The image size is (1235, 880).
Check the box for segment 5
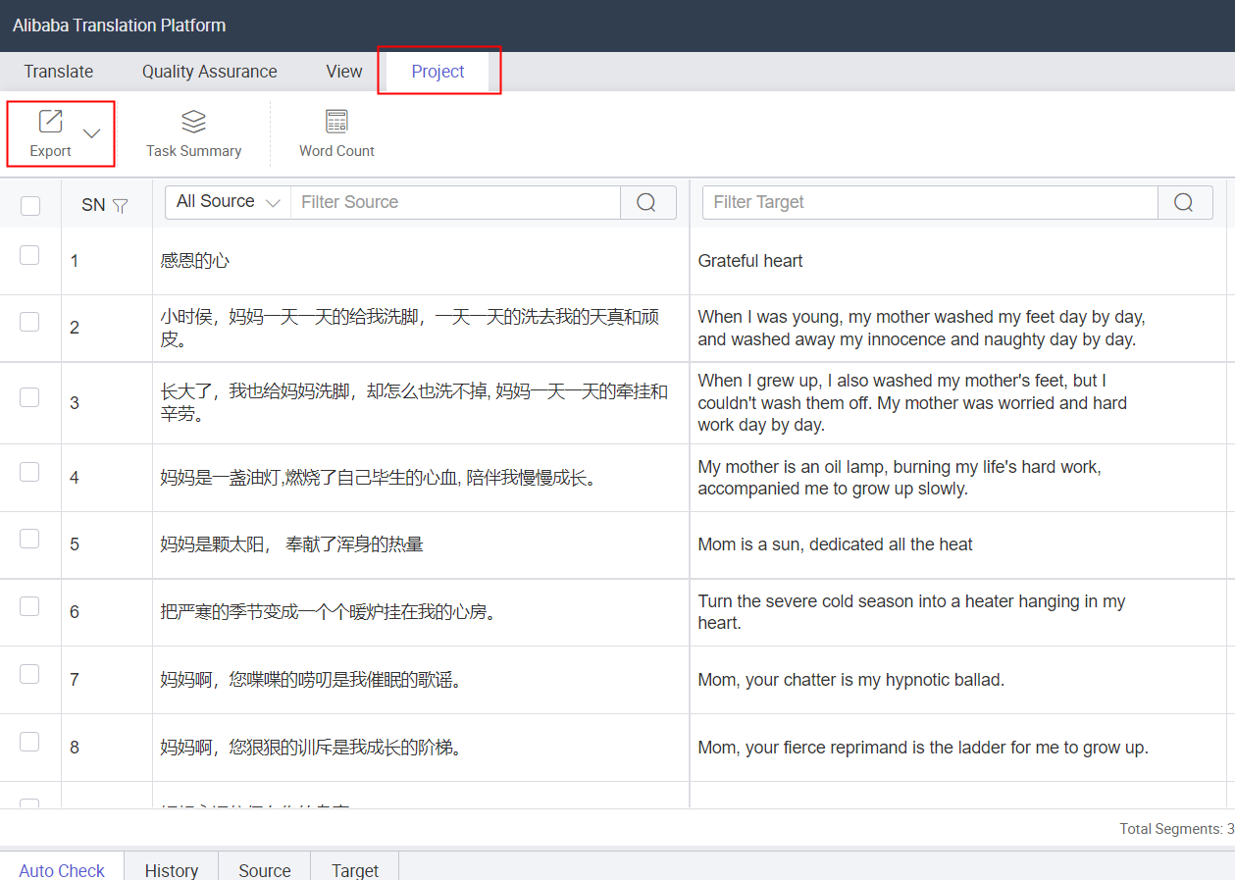[29, 539]
